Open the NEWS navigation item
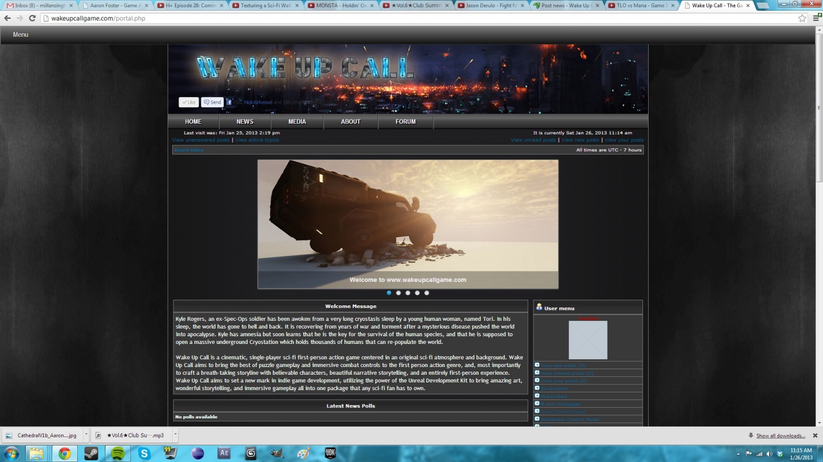Viewport: 823px width, 462px height. tap(245, 122)
